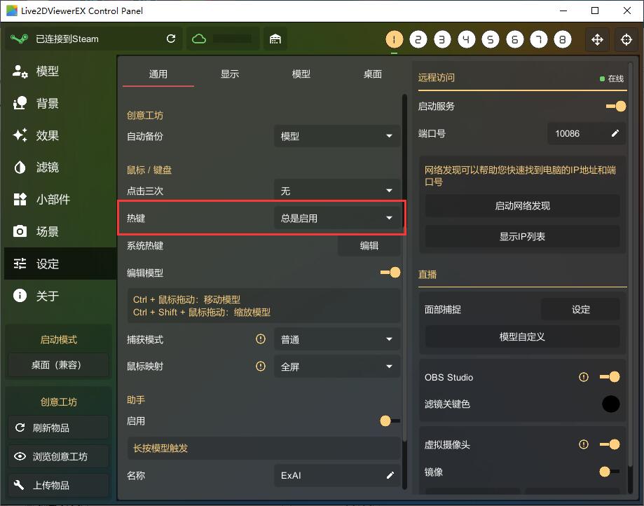The width and height of the screenshot is (644, 506).
Task: Click the 上传物品 button
Action: click(x=58, y=485)
